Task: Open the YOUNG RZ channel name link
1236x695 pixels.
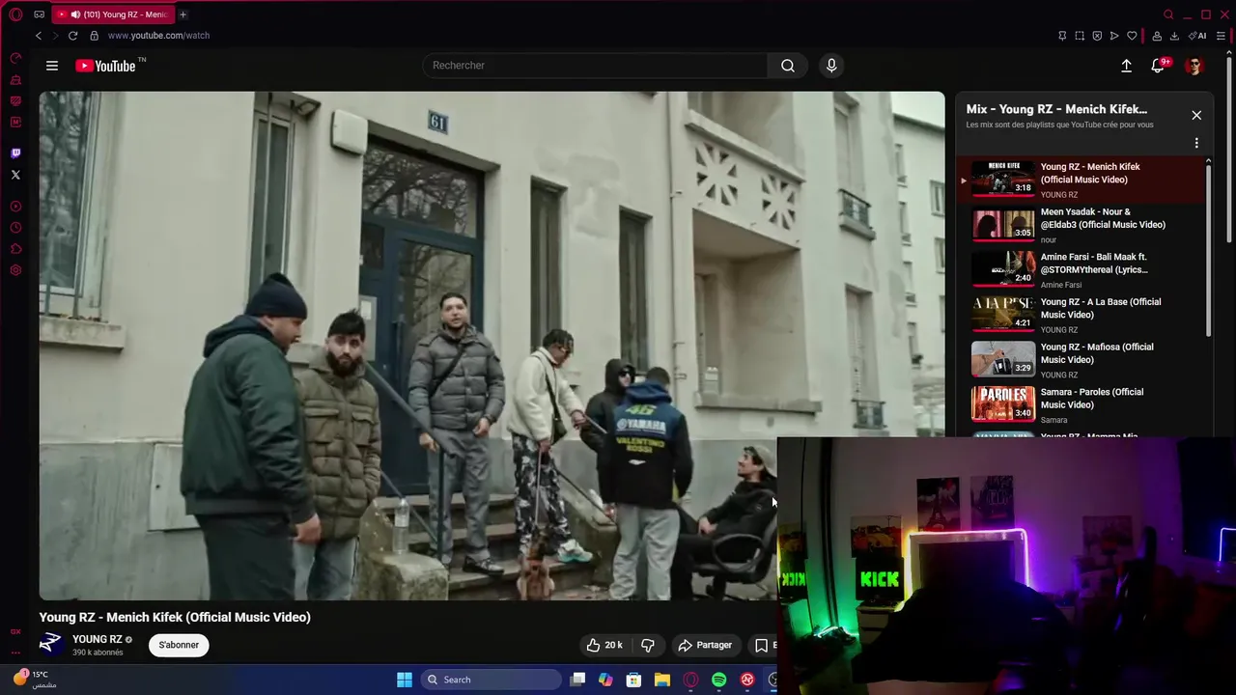Action: (97, 639)
